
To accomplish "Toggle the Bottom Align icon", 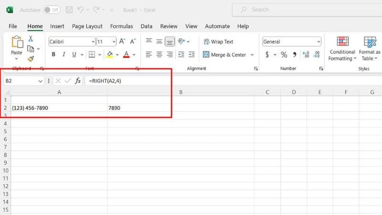I will click(170, 41).
